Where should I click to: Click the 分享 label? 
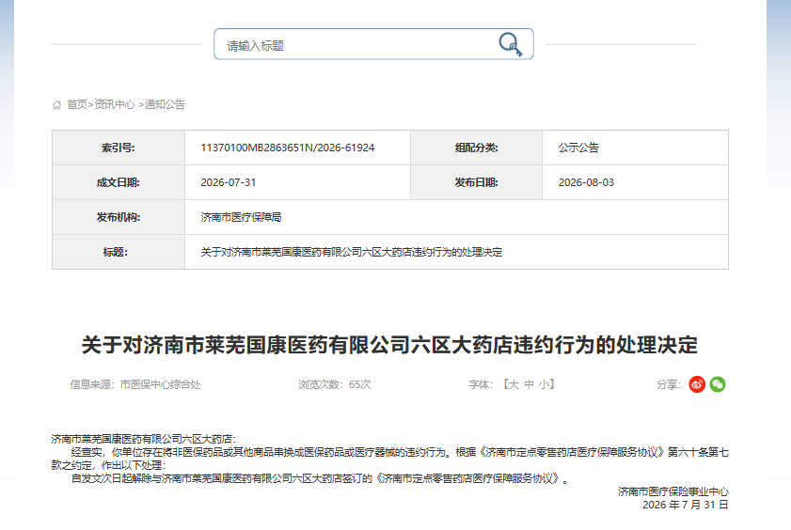tap(669, 384)
